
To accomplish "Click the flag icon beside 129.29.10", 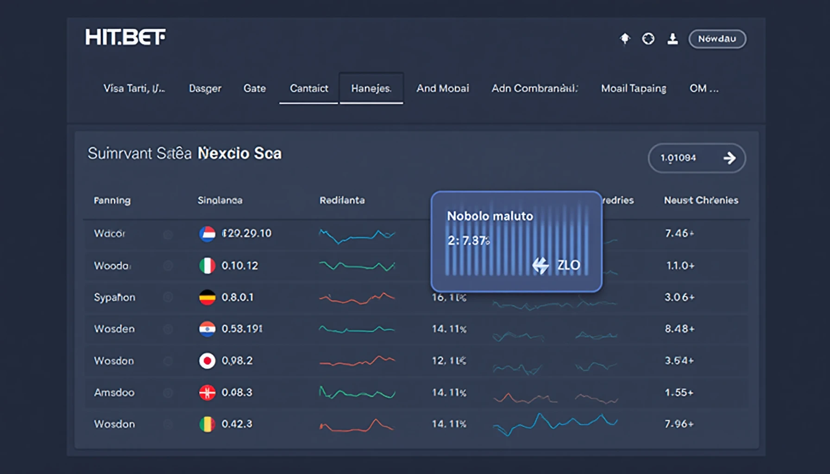I will pyautogui.click(x=207, y=234).
